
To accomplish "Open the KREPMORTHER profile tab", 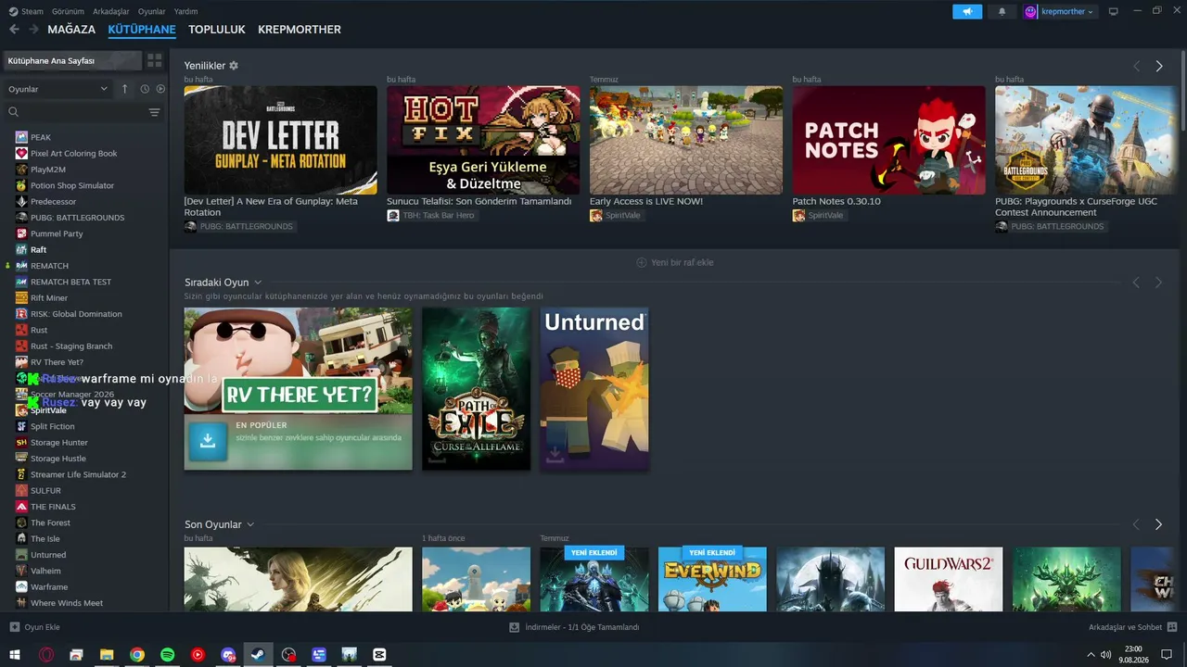I will pos(300,30).
